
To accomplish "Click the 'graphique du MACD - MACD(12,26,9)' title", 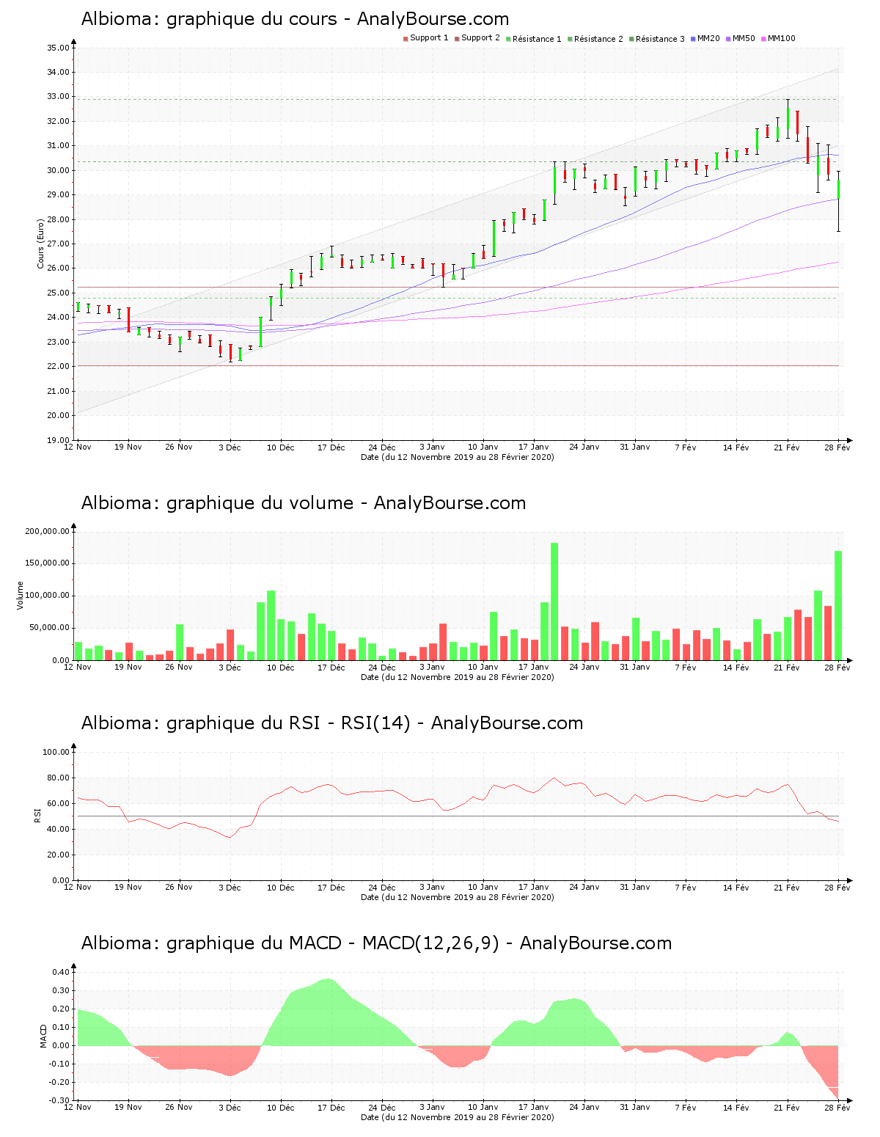I will tap(333, 943).
